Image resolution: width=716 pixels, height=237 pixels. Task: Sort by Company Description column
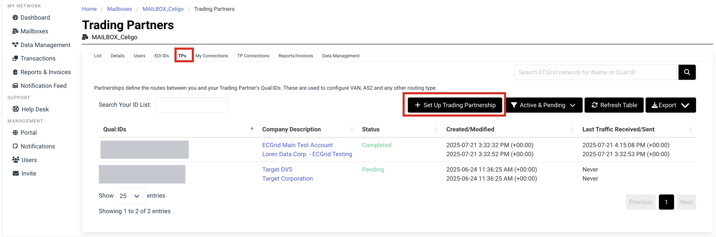point(308,129)
